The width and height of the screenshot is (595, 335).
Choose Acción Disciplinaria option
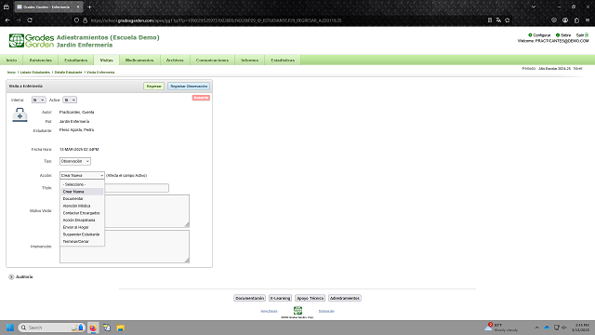pos(83,220)
